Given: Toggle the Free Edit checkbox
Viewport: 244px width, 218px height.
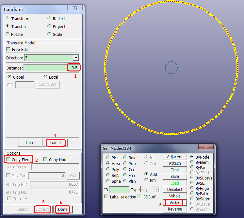Looking at the screenshot, I should (8, 49).
